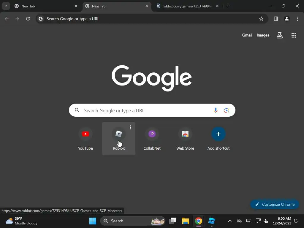Open Roblox shortcut more actions menu
This screenshot has width=304, height=228.
pos(131,127)
